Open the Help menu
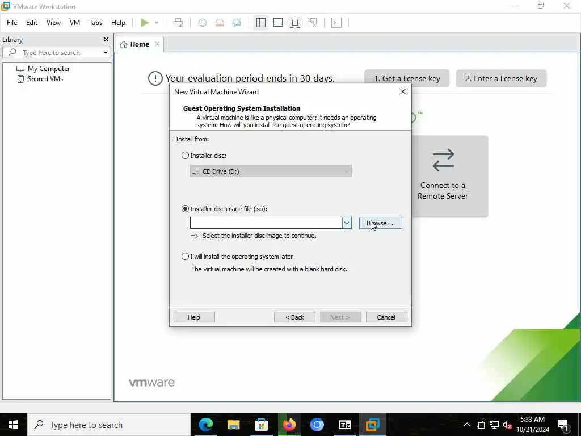The height and width of the screenshot is (436, 581). coord(118,23)
